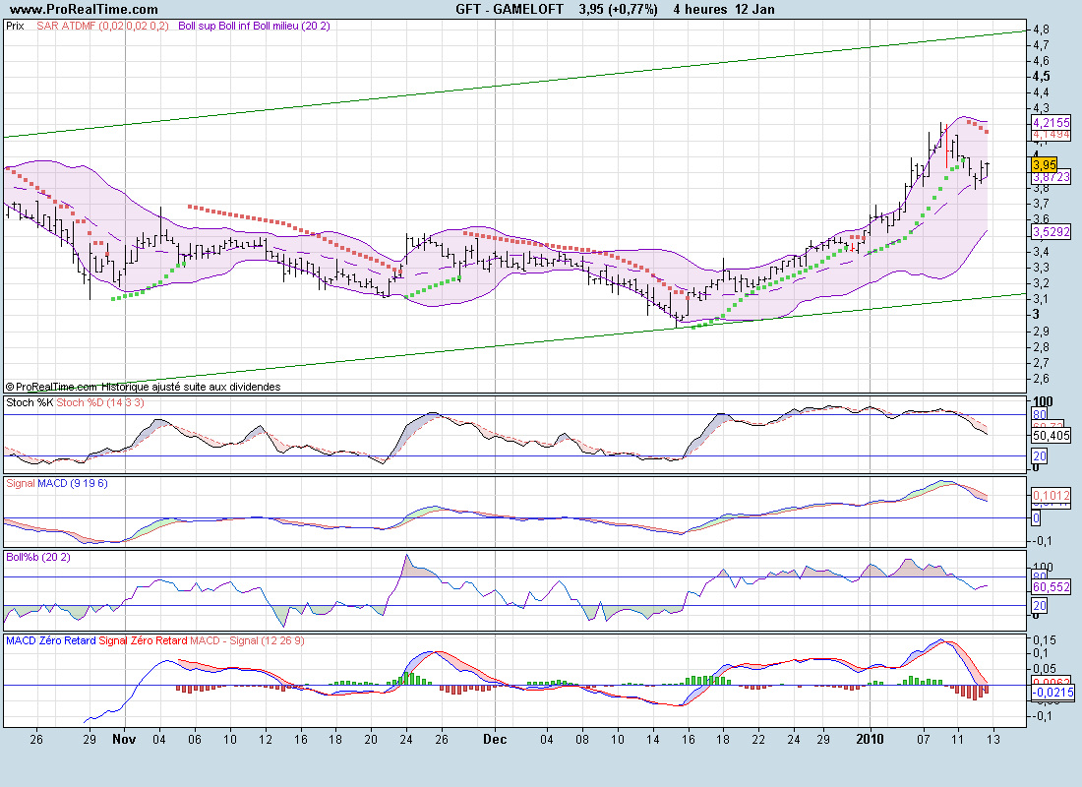Click the 100 label on stochastic axis

pos(1043,401)
